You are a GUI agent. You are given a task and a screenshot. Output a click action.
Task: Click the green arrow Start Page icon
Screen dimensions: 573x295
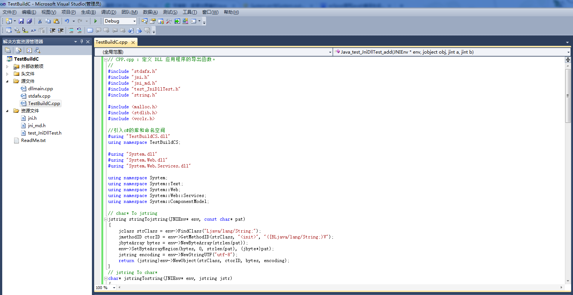[x=177, y=21]
